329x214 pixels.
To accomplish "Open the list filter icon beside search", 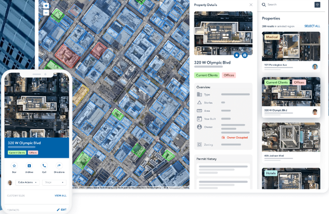I will tap(317, 5).
